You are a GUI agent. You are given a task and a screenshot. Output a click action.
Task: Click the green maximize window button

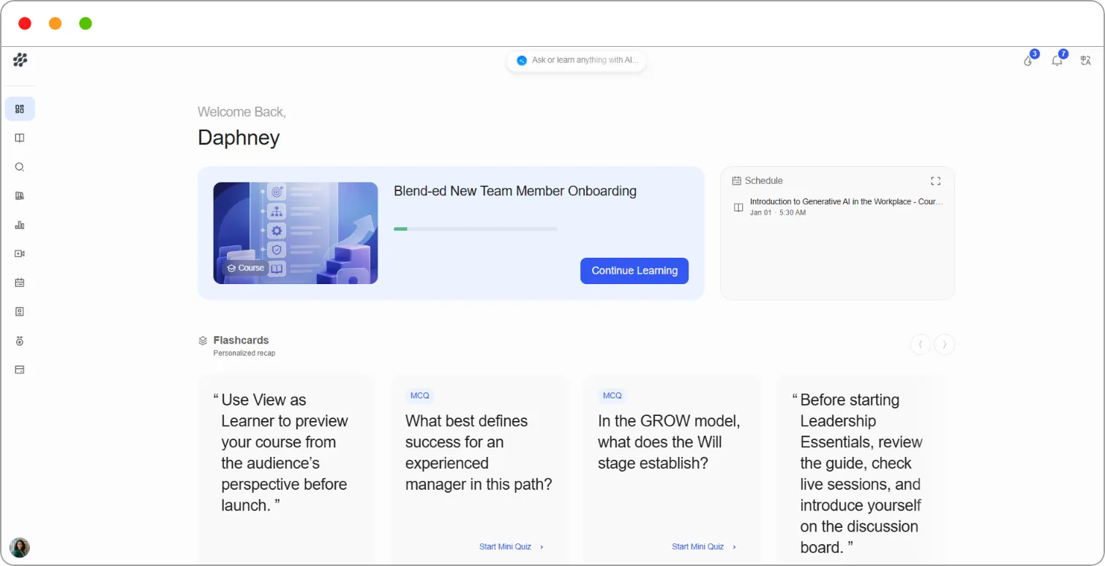tap(86, 23)
